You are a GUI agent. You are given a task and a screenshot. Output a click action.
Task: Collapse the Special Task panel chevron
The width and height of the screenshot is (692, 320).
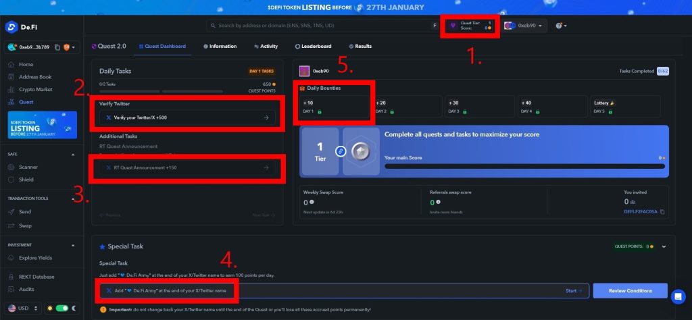point(664,246)
